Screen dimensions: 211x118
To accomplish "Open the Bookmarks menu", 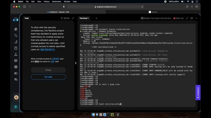I will 57,1.
